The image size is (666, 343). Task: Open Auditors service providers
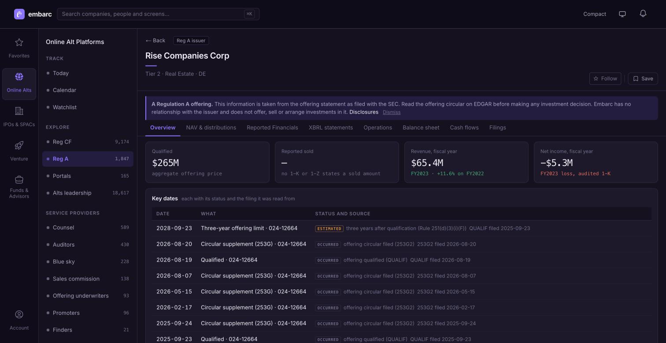pos(88,245)
